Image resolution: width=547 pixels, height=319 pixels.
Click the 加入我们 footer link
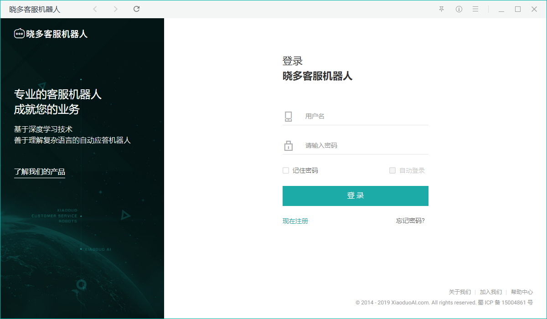click(491, 292)
